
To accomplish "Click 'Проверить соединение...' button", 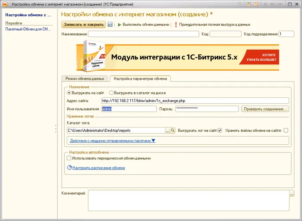I will tap(264, 109).
